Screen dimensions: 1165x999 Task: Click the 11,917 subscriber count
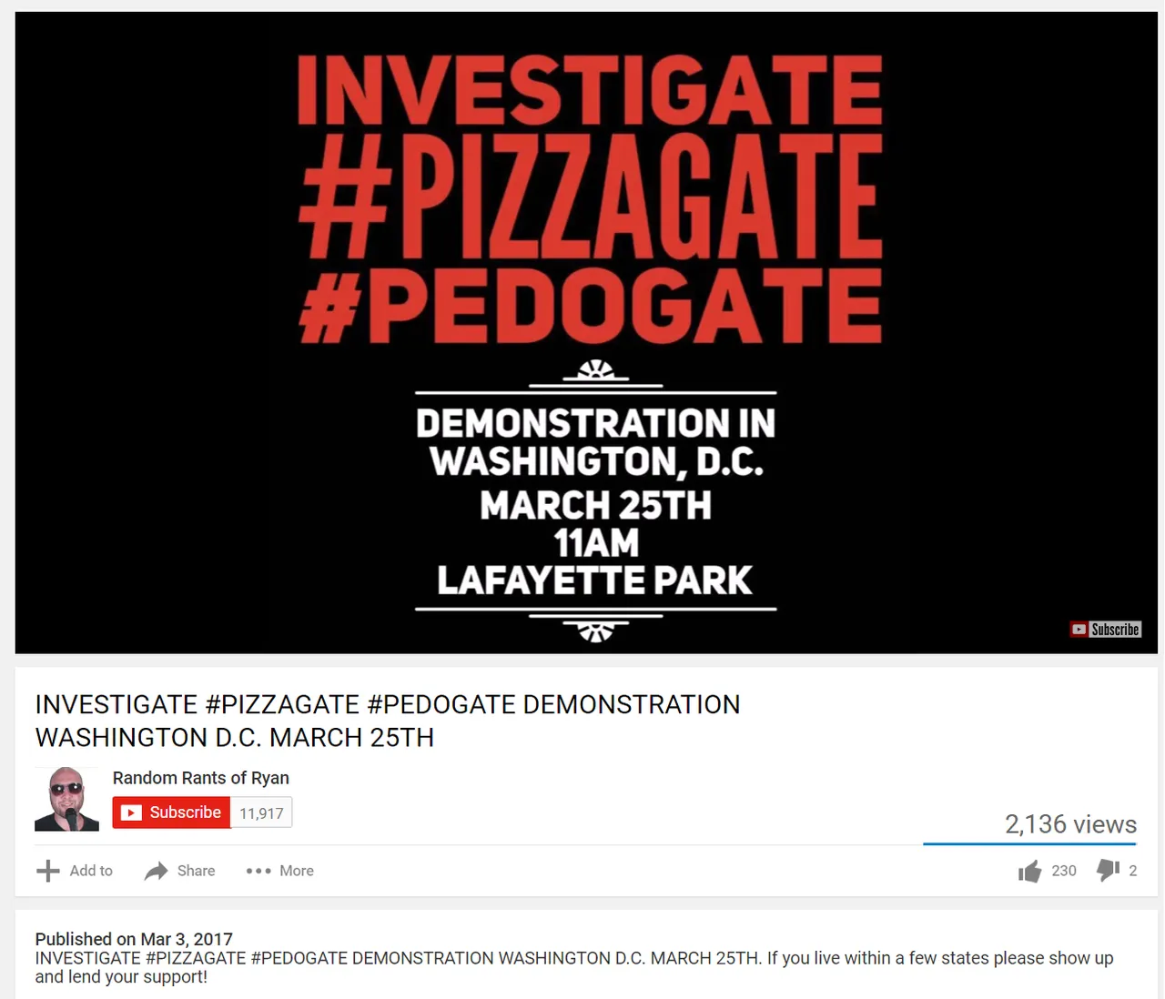click(x=261, y=813)
